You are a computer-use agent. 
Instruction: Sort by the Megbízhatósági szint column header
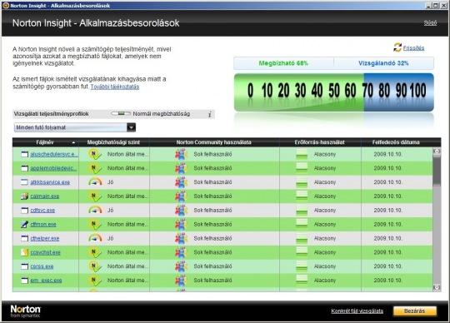pyautogui.click(x=113, y=142)
